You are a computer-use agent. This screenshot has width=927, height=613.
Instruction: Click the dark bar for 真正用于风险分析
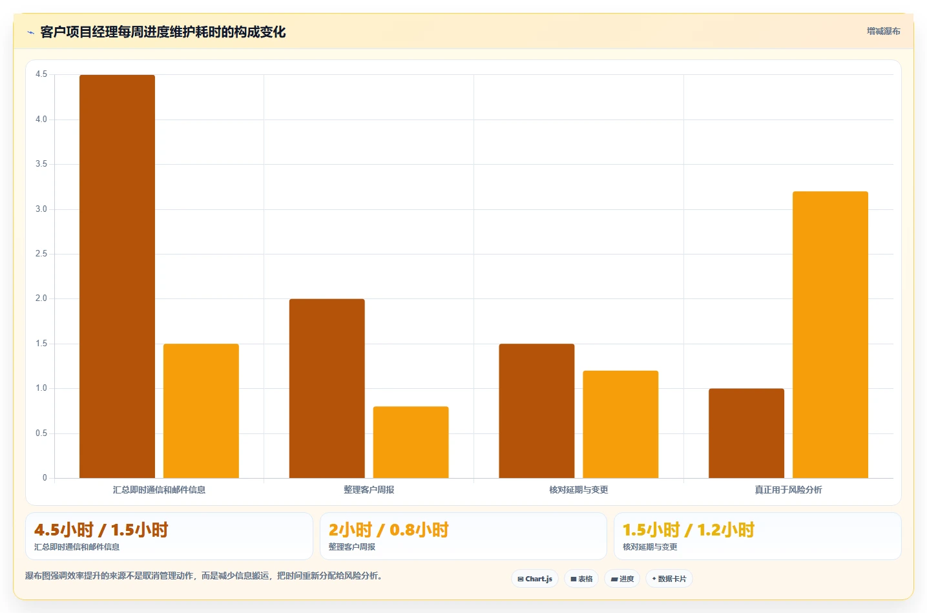coord(746,433)
